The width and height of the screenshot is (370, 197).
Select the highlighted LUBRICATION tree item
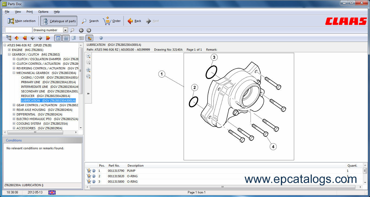click(x=48, y=101)
